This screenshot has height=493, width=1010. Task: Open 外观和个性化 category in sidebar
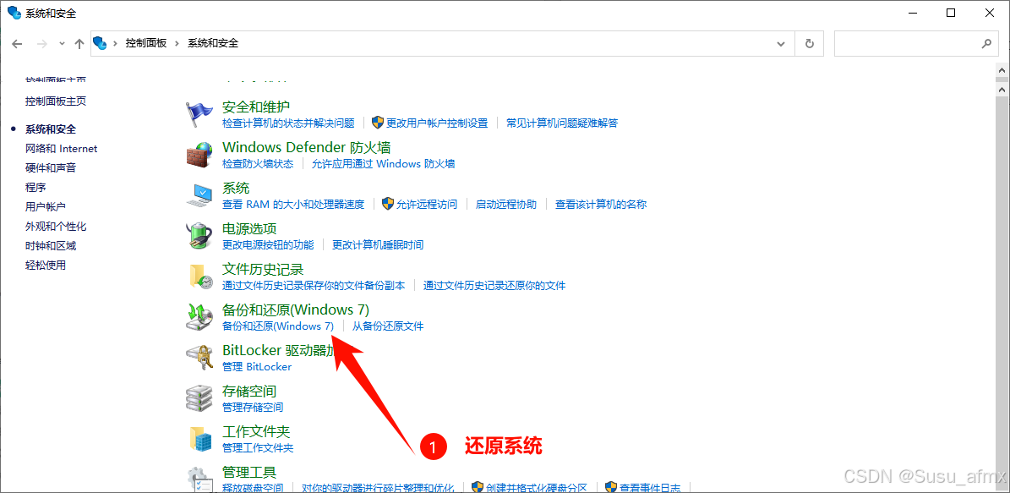pos(56,226)
